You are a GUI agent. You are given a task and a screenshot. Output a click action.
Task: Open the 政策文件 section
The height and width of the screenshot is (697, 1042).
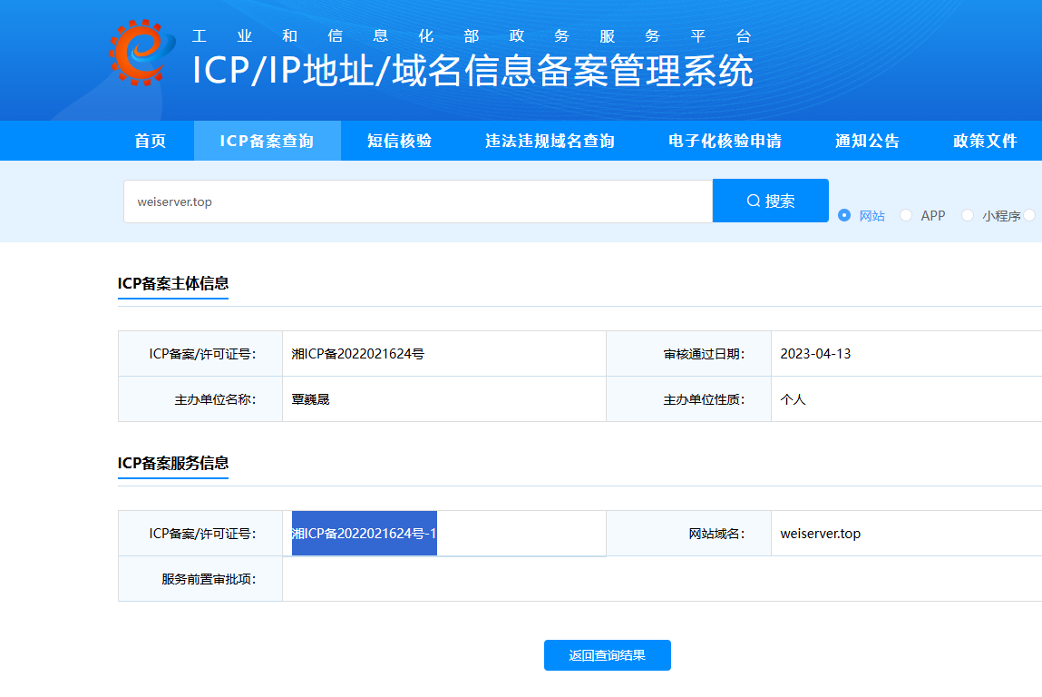pyautogui.click(x=985, y=141)
